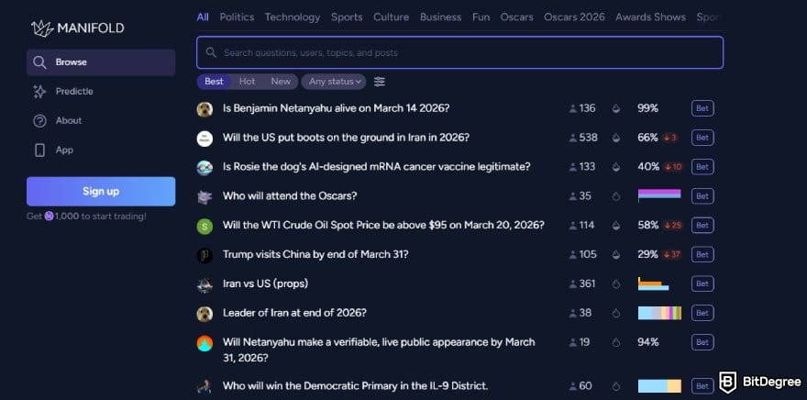Viewport: 807px width, 400px height.
Task: Click the Sign up button
Action: 101,192
